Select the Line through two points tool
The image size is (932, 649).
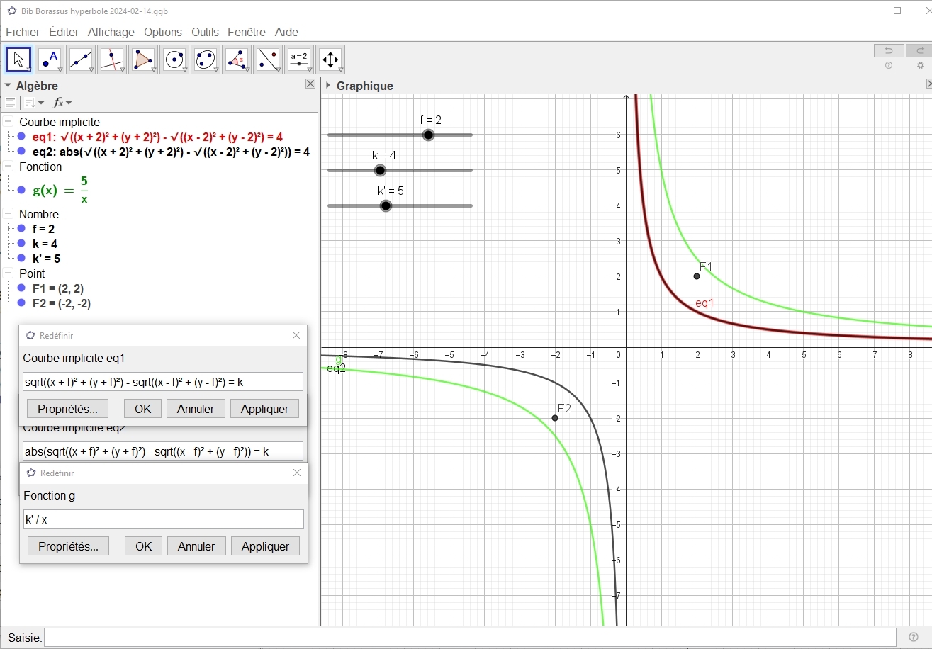81,60
